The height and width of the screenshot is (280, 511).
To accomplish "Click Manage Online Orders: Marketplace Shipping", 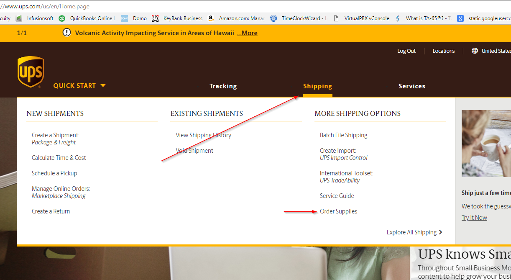I will coord(61,192).
